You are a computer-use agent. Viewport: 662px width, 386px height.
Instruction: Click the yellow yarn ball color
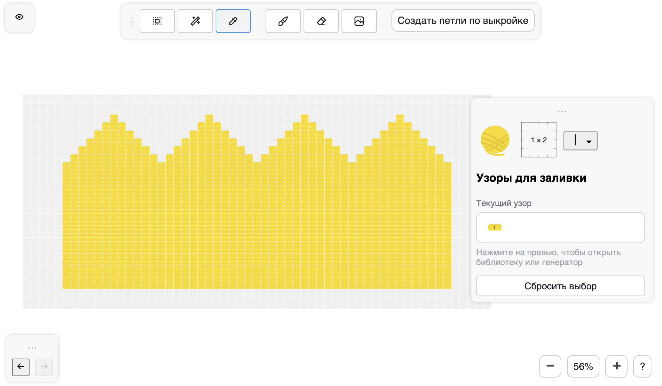coord(495,140)
